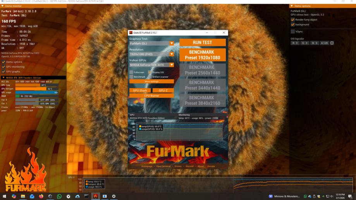Launch Firefox from the taskbar
356x200 pixels.
41,197
